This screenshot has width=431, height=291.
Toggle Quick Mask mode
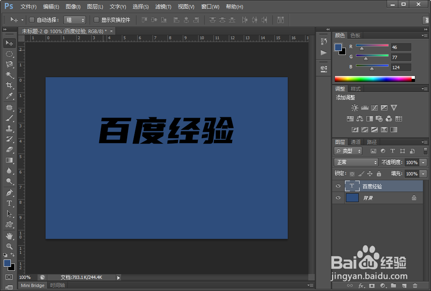click(x=9, y=277)
